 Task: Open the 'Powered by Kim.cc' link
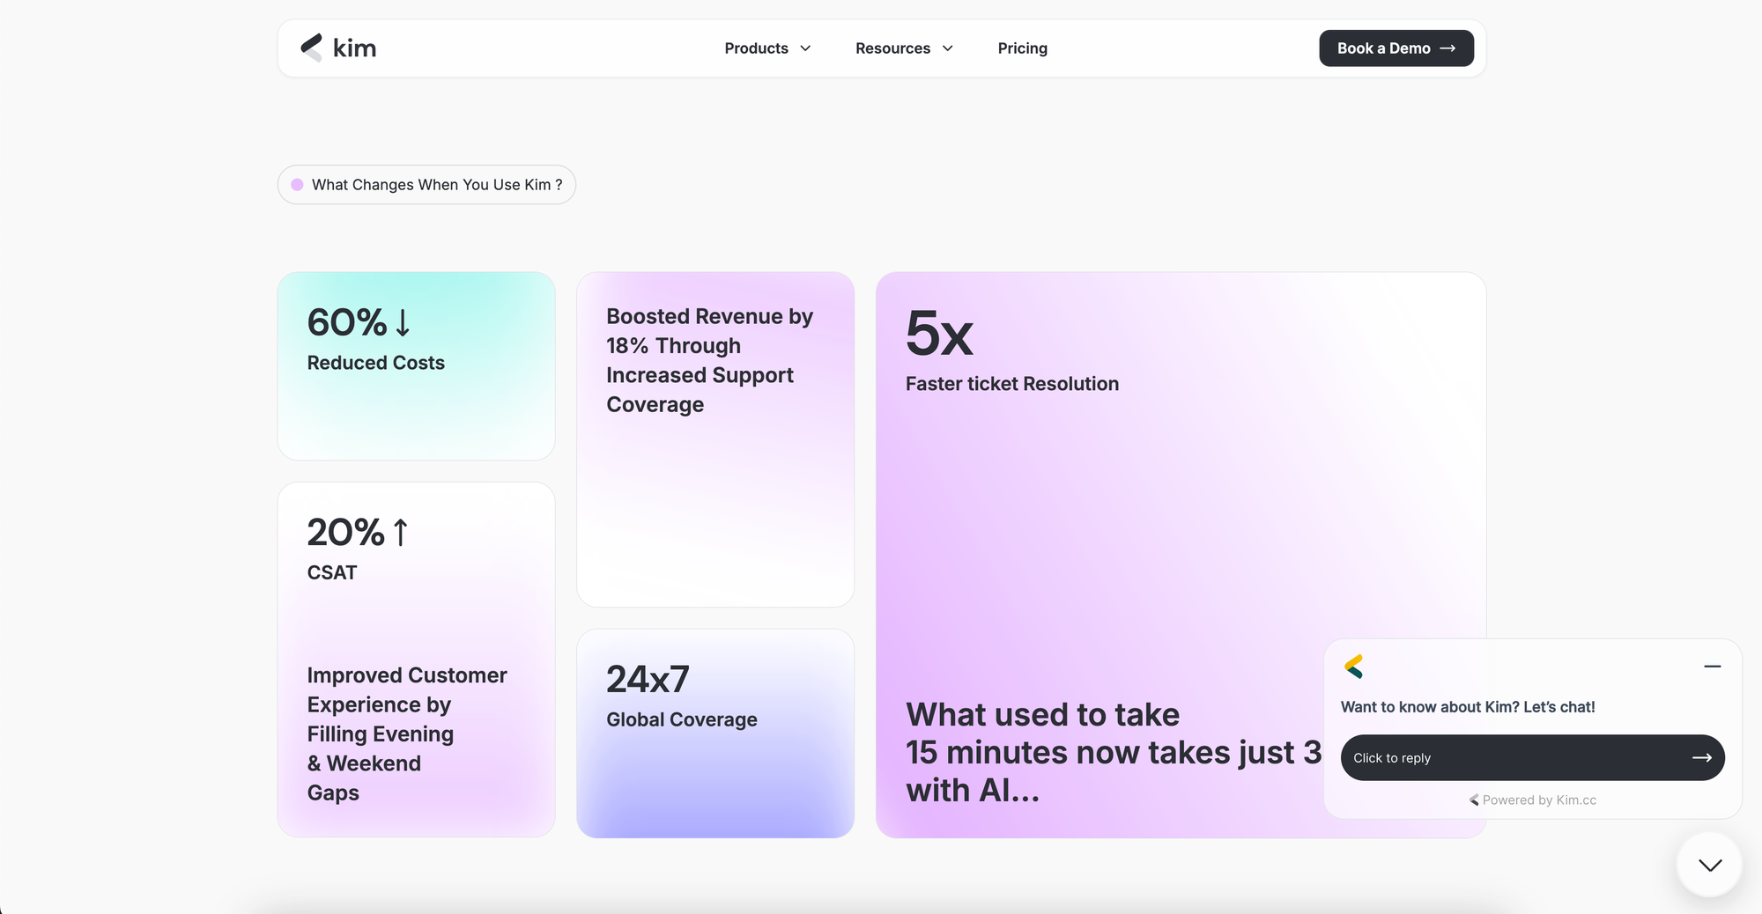pyautogui.click(x=1532, y=800)
